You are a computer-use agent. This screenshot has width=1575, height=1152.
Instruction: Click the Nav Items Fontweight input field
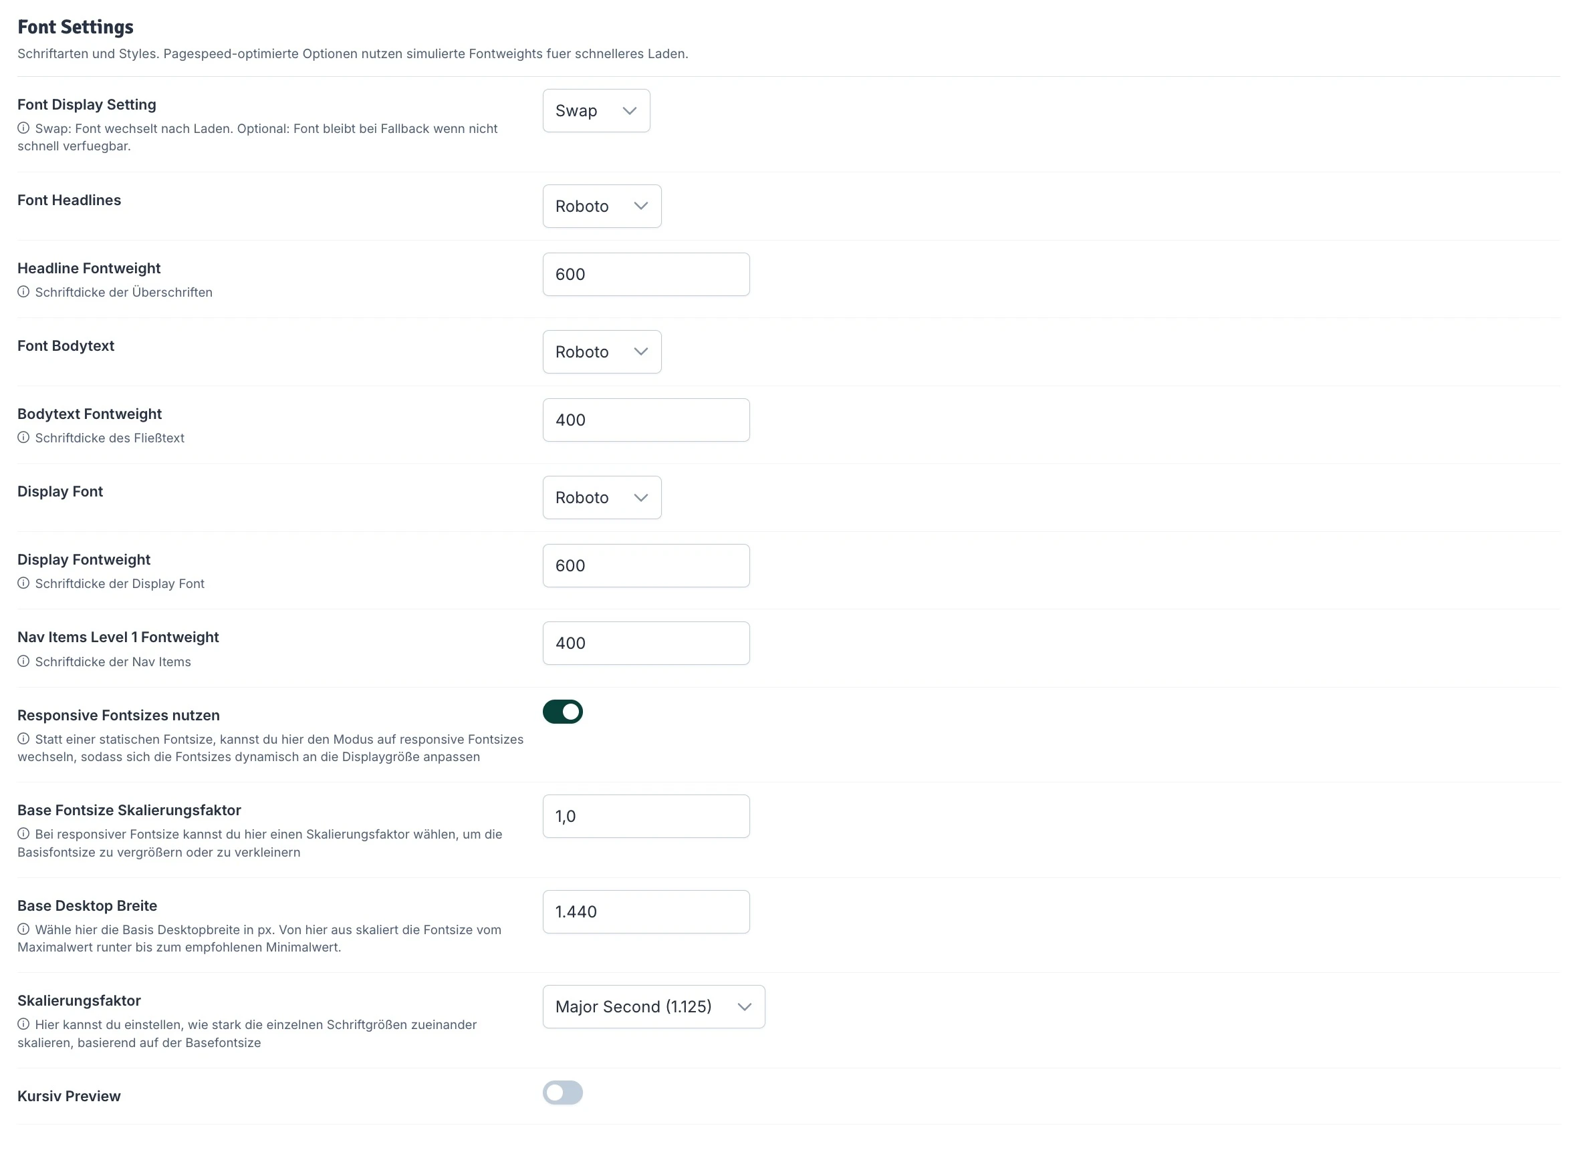pos(646,642)
